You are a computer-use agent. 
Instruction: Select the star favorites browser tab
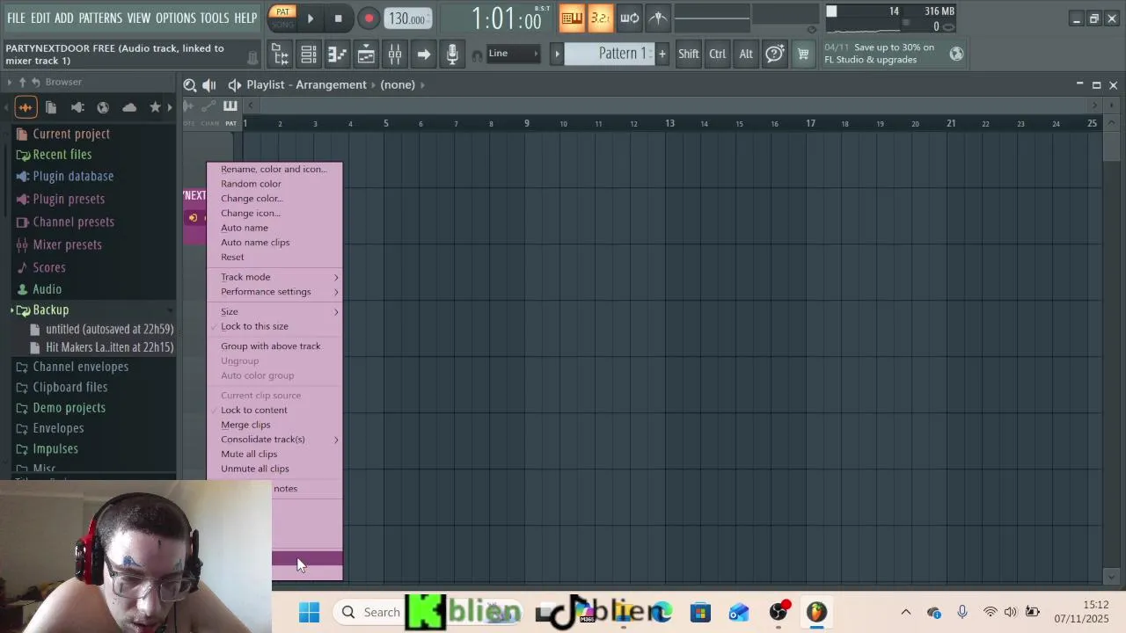156,107
